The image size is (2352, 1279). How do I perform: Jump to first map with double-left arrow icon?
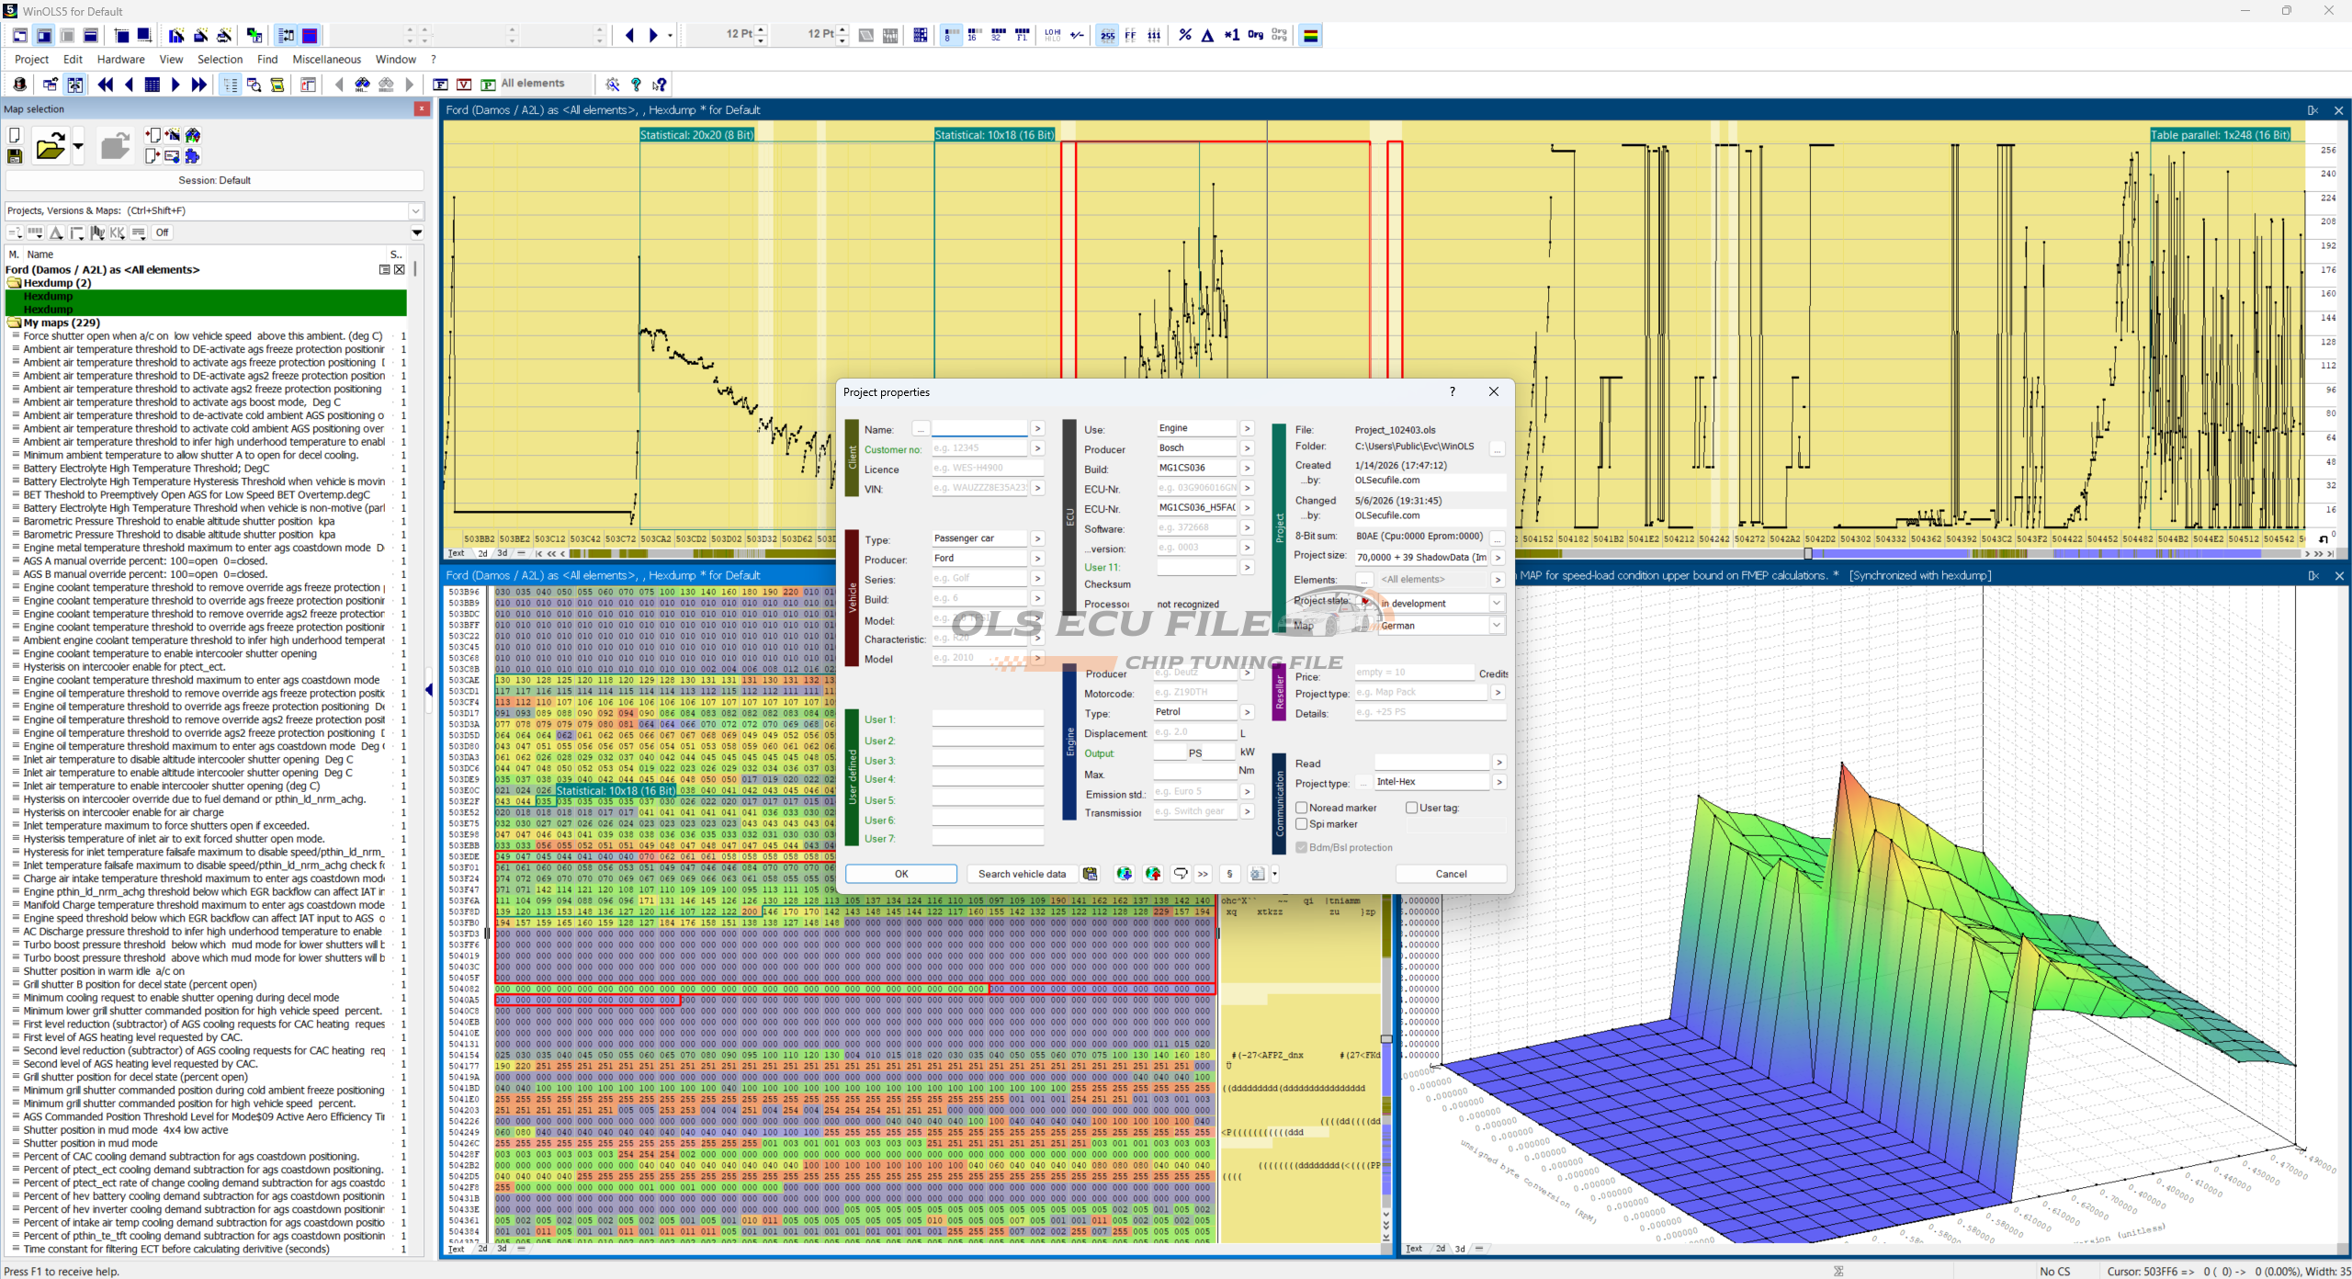click(x=106, y=85)
